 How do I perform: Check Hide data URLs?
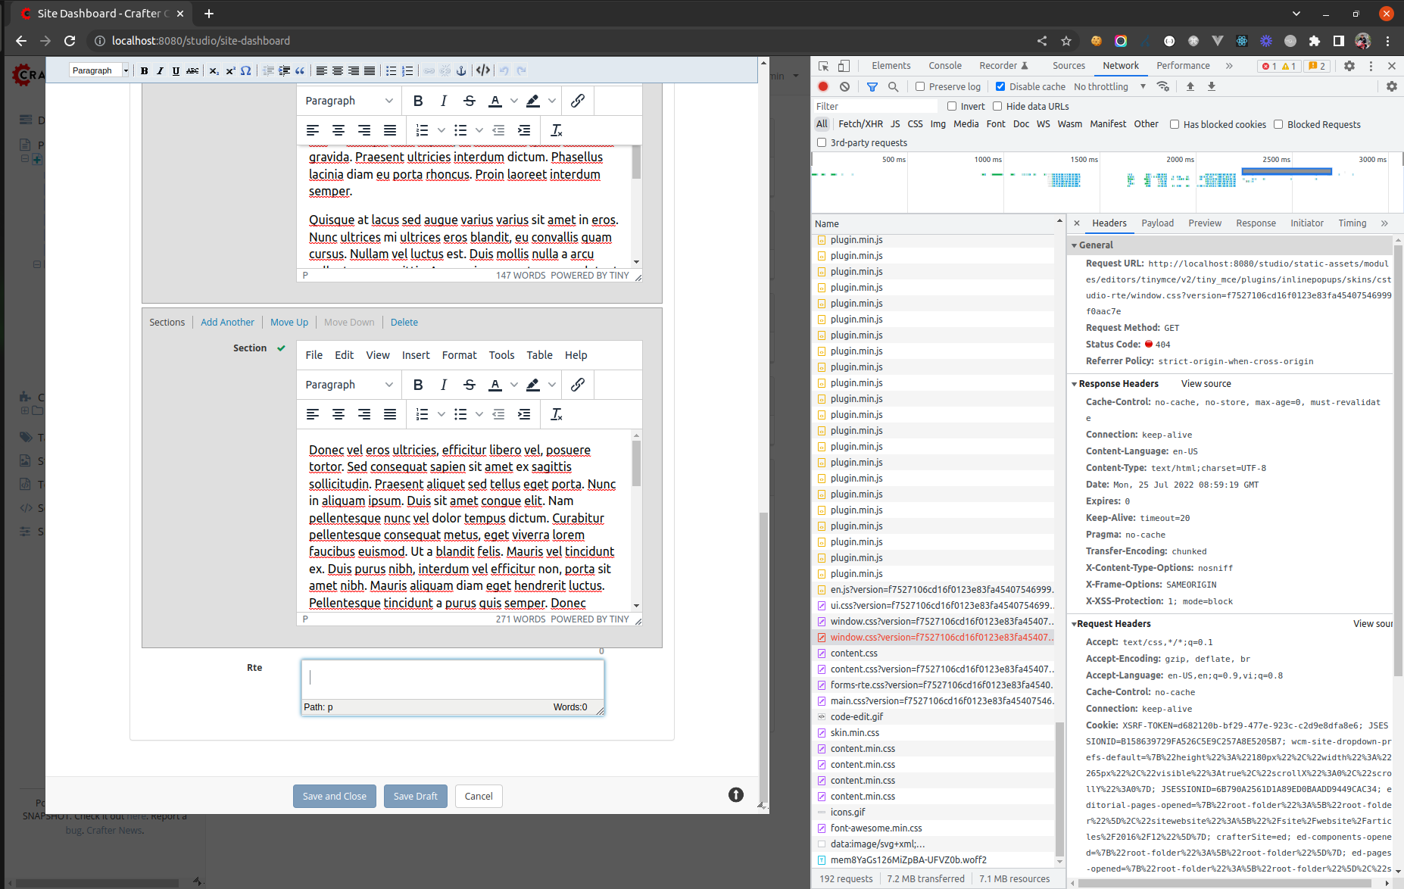click(997, 106)
